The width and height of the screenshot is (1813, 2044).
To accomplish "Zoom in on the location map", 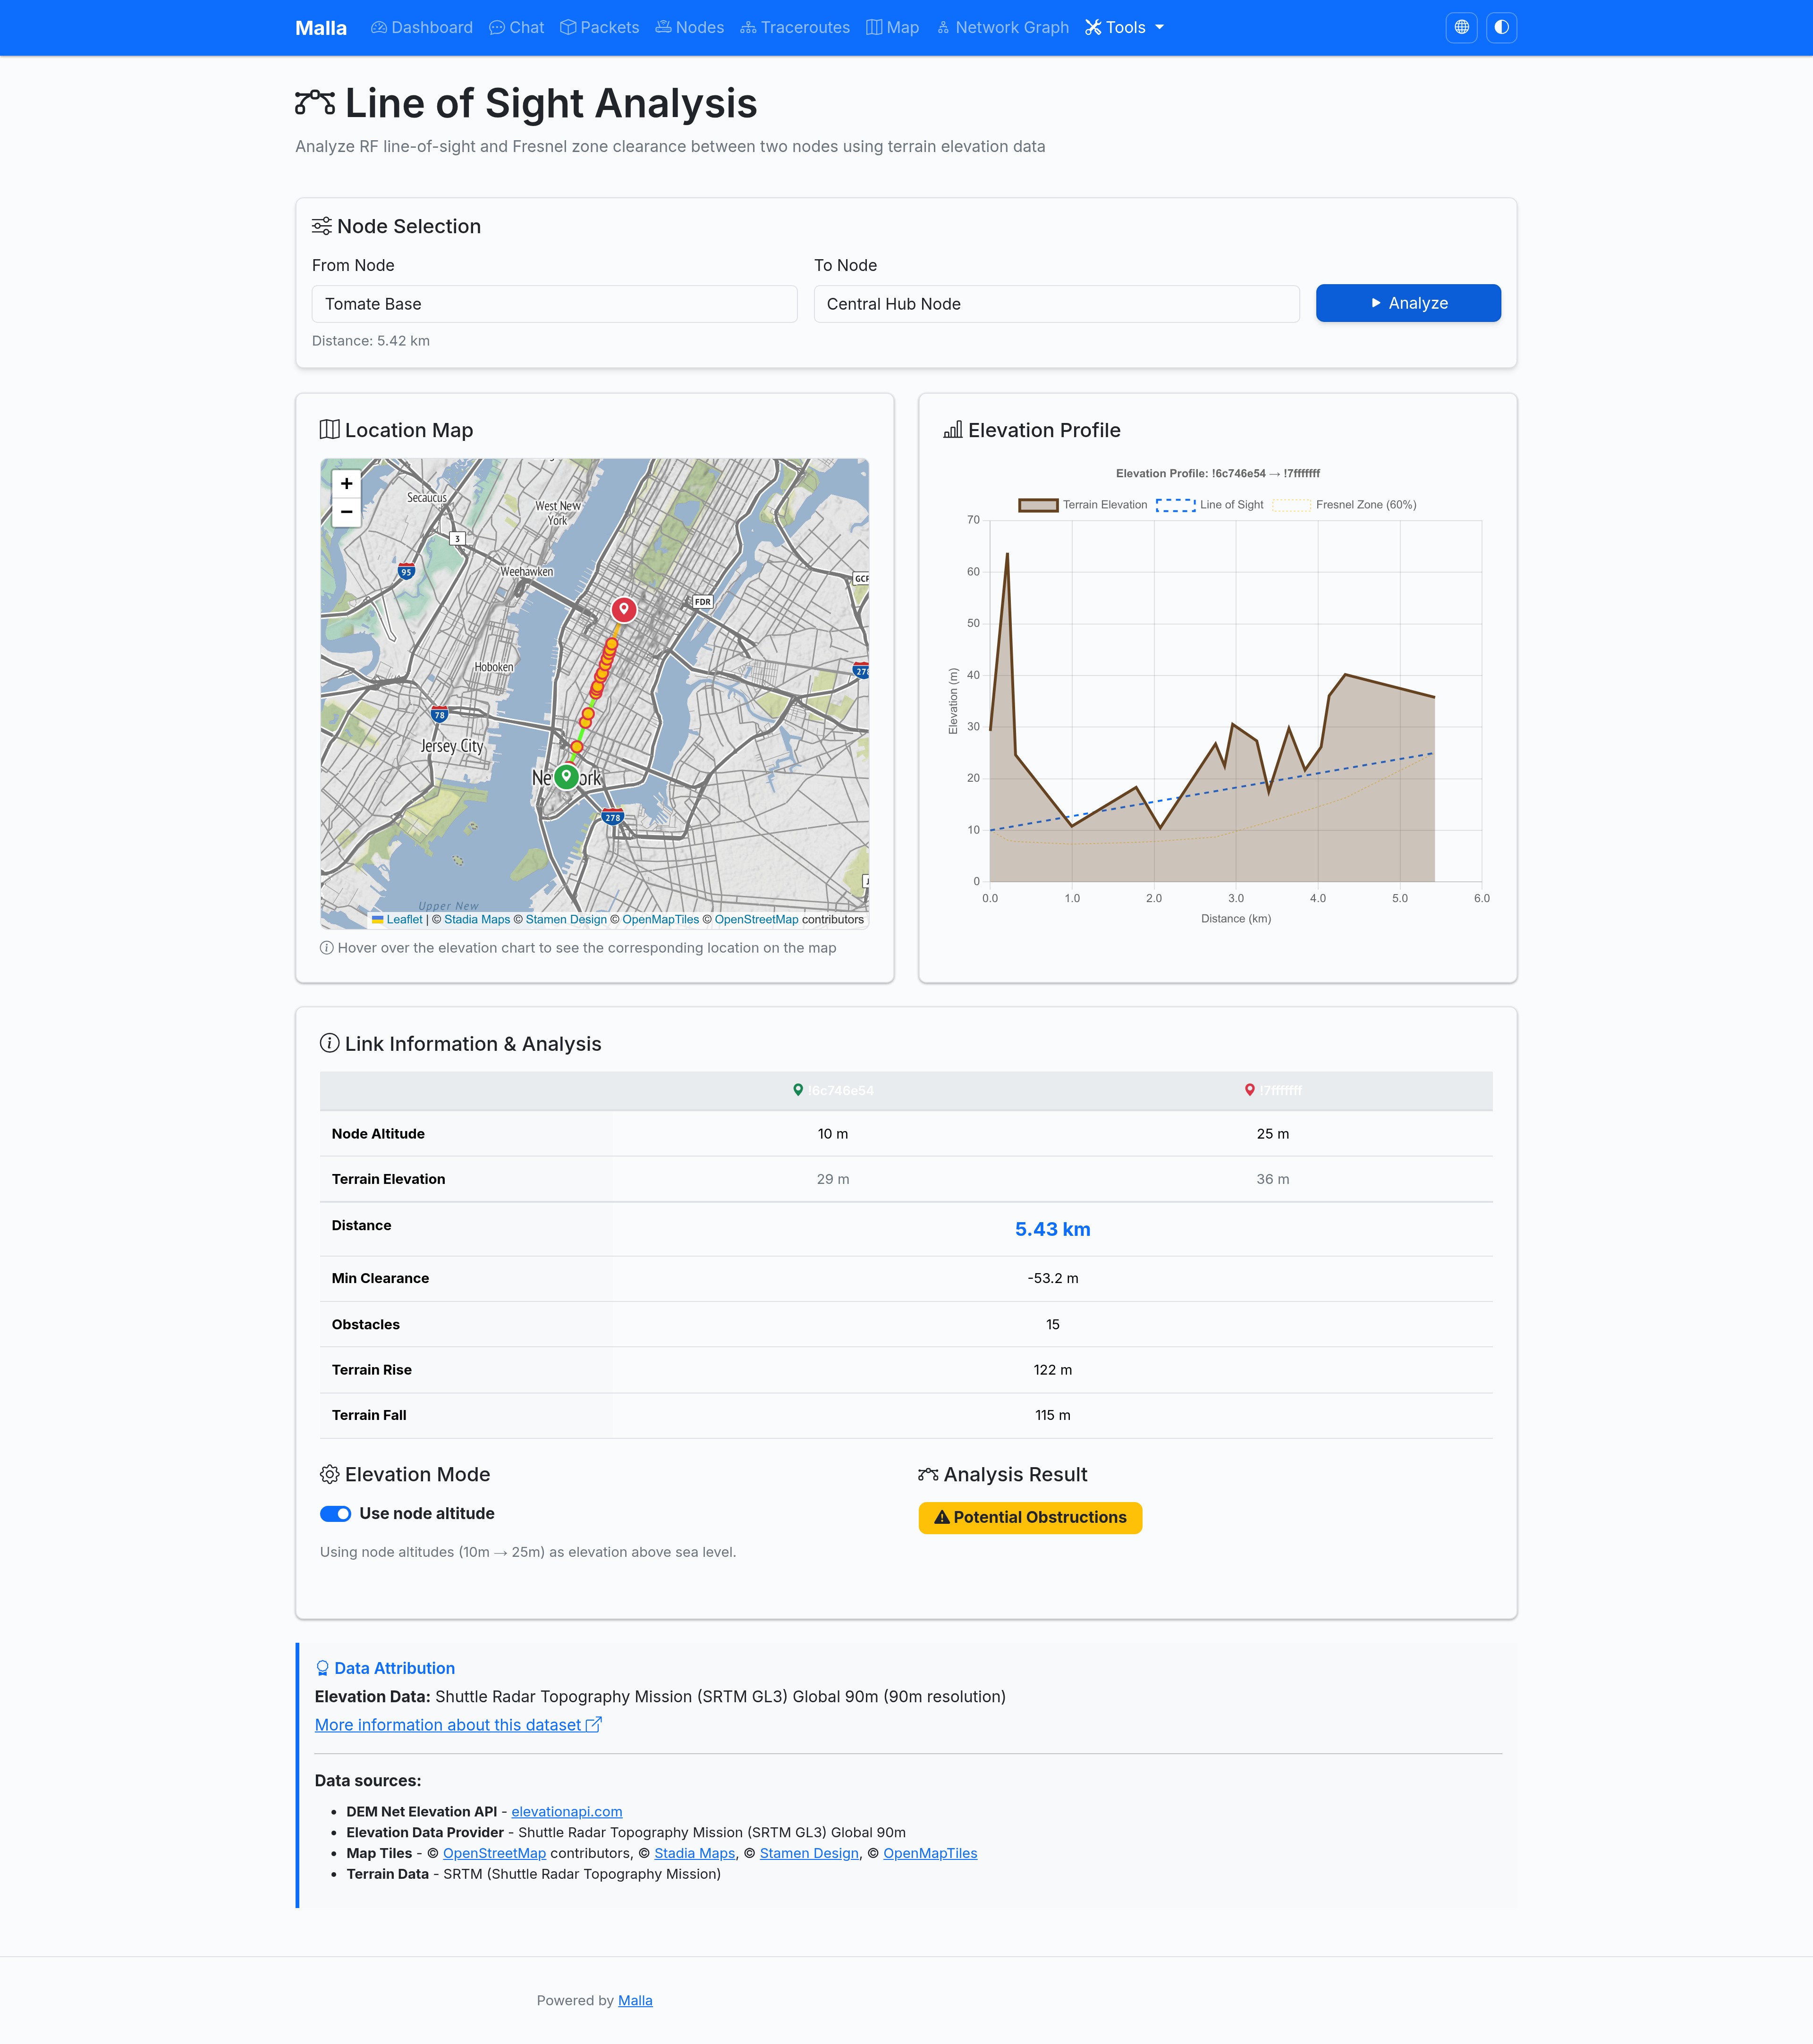I will point(347,484).
